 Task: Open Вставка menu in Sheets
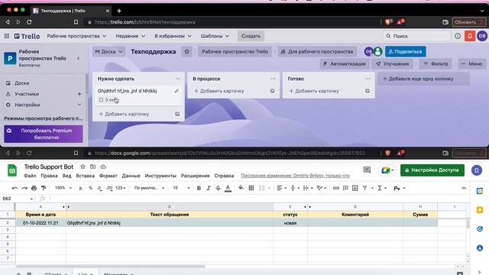pyautogui.click(x=85, y=176)
